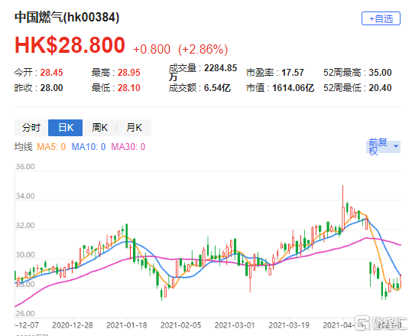Click y-axis label 32.00
Image resolution: width=412 pixels, height=336 pixels.
(25, 226)
